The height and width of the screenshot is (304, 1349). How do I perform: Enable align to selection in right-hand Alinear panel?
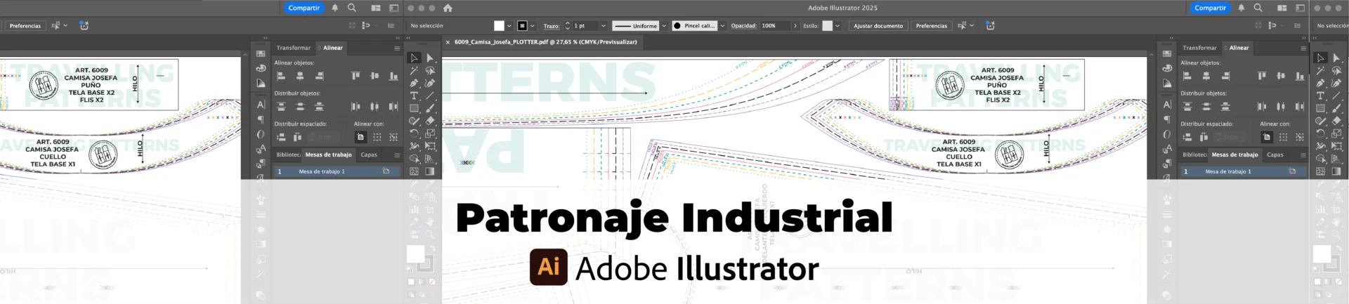1284,137
